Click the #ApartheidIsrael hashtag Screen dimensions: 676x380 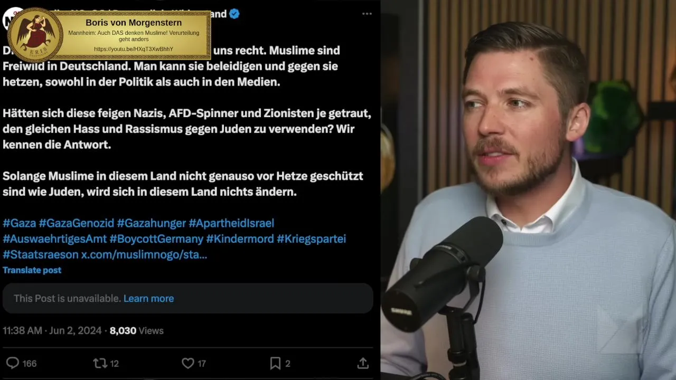[x=231, y=223]
